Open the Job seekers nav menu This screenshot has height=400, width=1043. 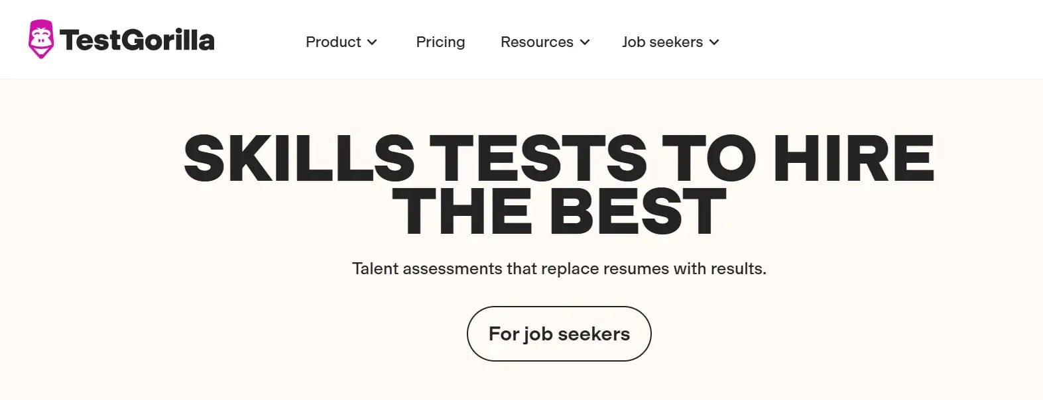[x=670, y=42]
